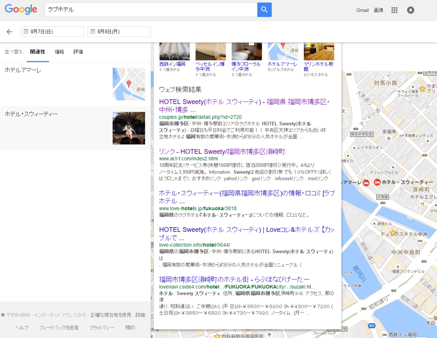Go back with the left arrow icon
Image resolution: width=437 pixels, height=338 pixels.
9,32
